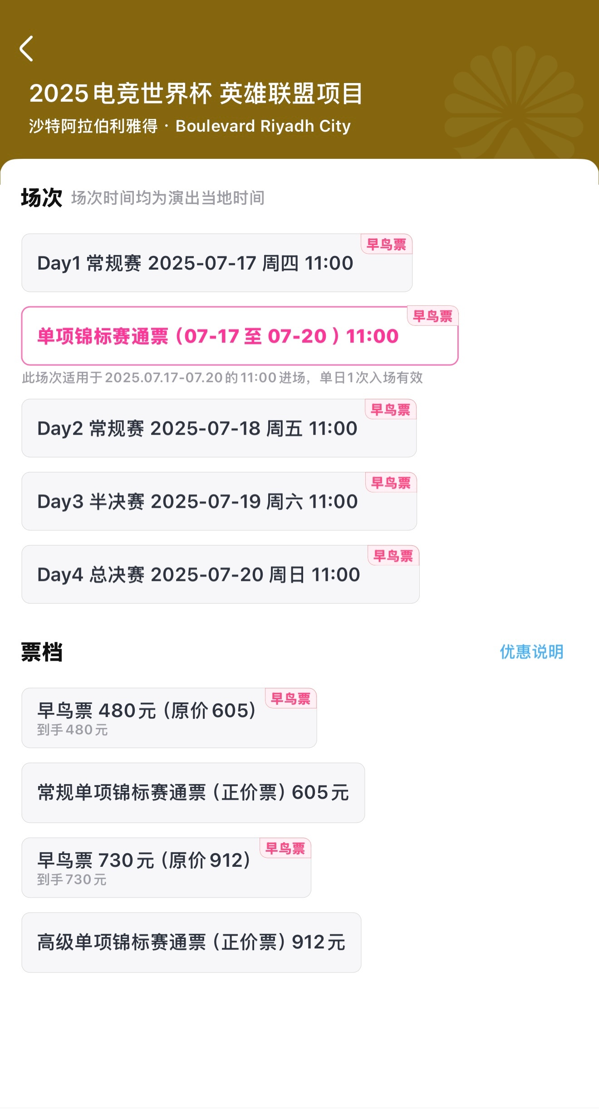The image size is (599, 1110).
Task: Tap the back arrow icon
Action: pos(26,49)
